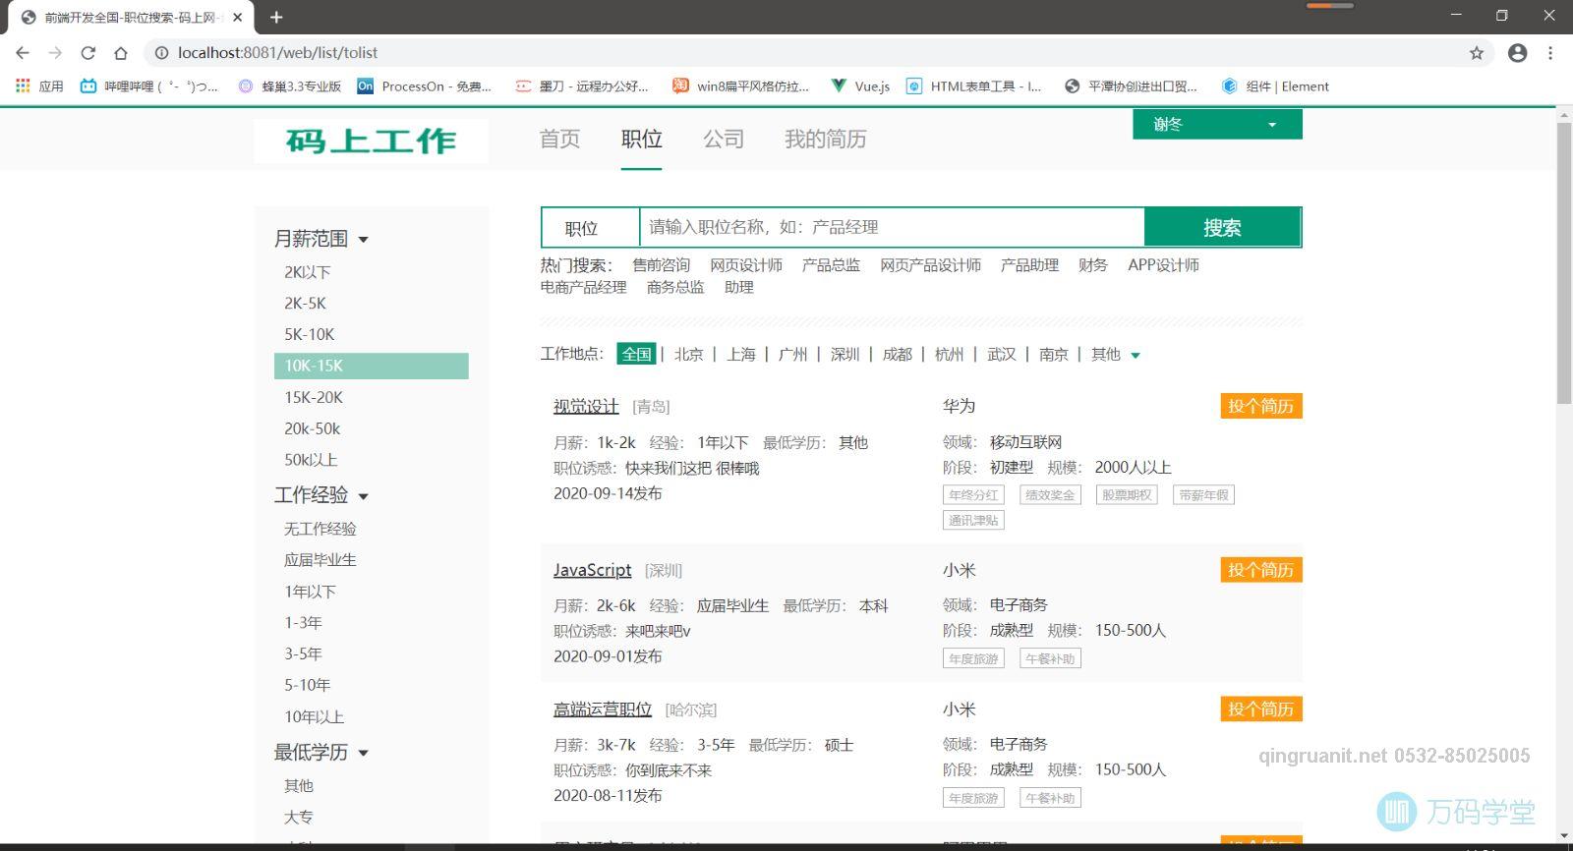
Task: Filter by 10年以上 experience
Action: 314,716
